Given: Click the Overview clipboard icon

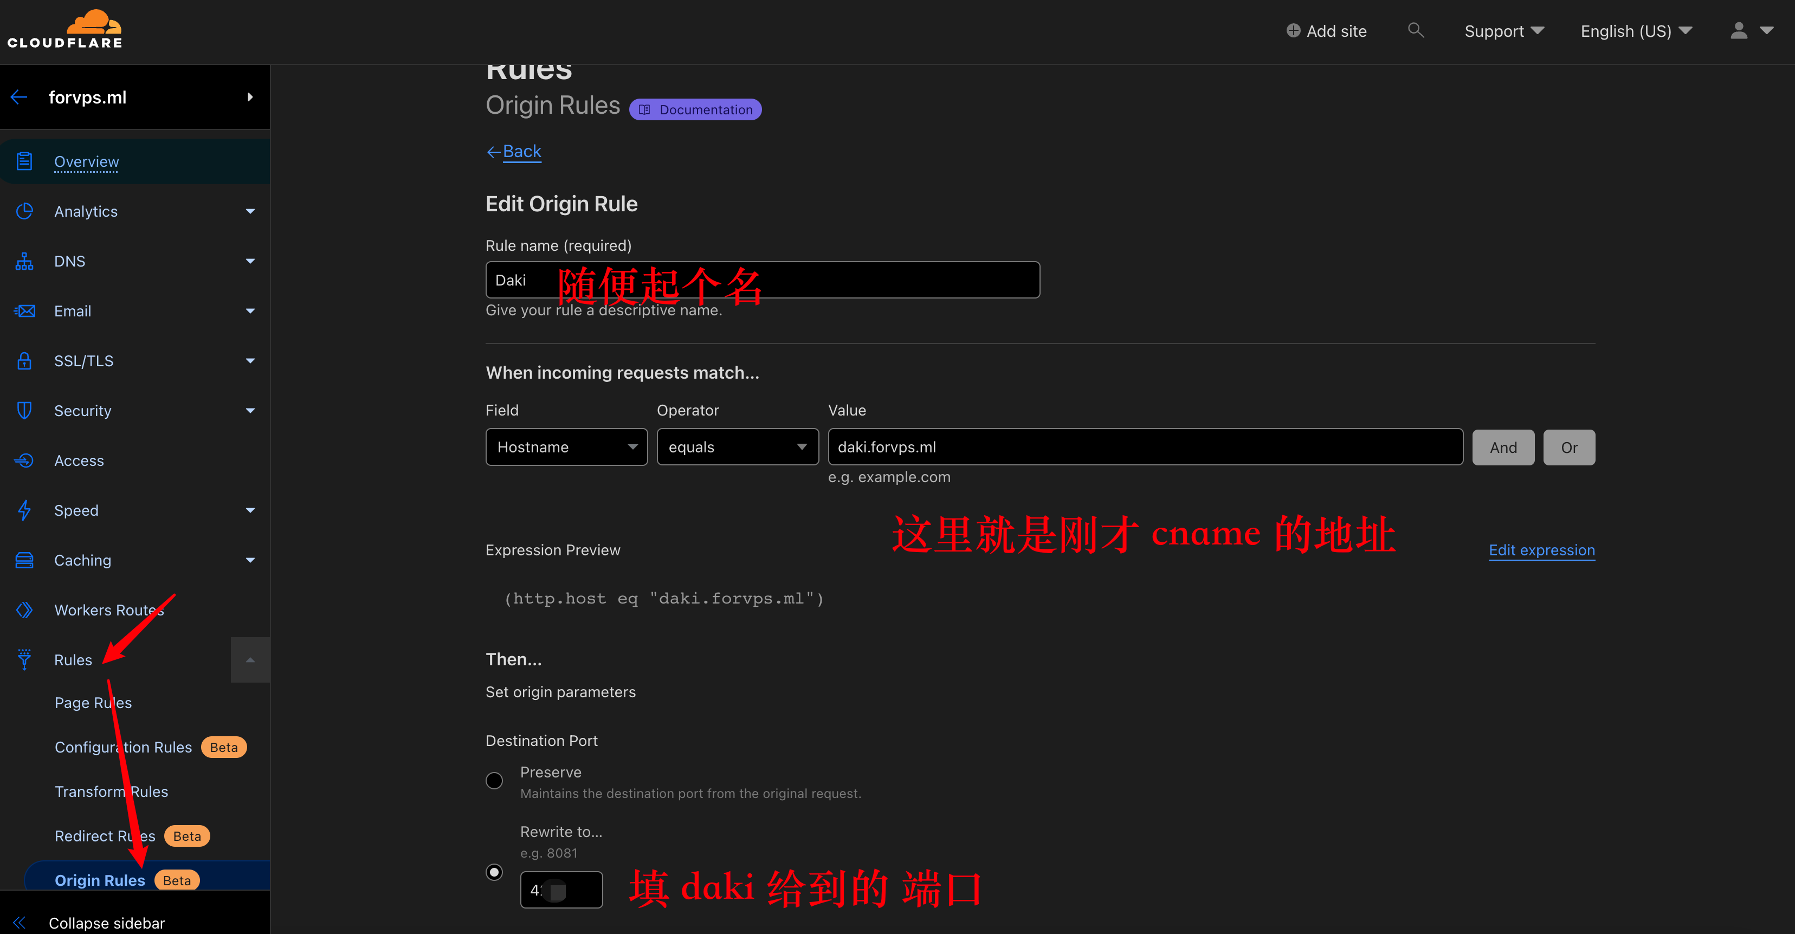Looking at the screenshot, I should 24,161.
